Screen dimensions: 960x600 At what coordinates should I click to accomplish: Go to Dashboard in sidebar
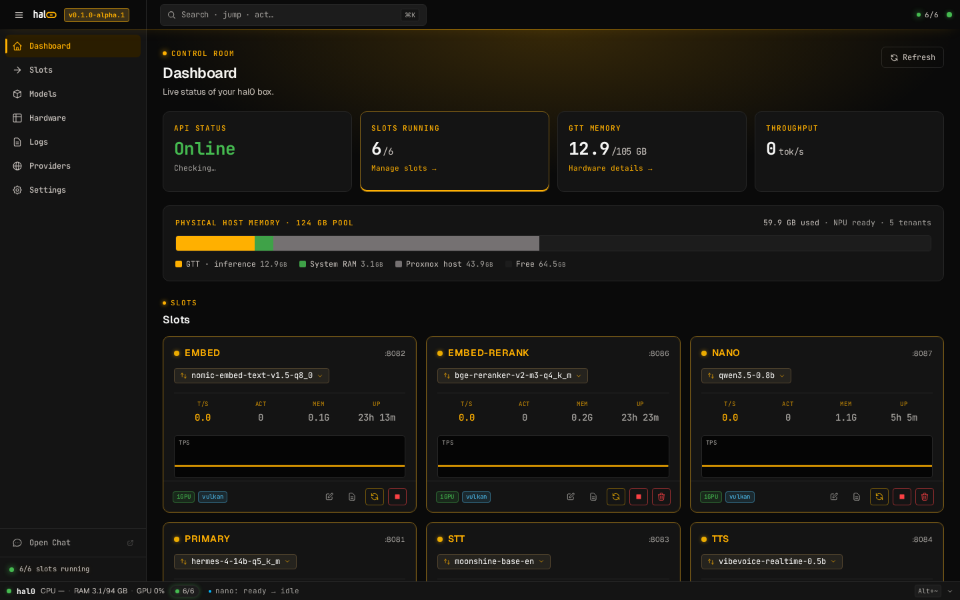(73, 46)
